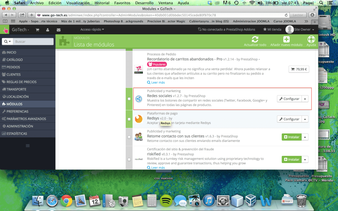Screen dimensions: 338x211
Task: Click the Redsys module logo
Action: (x=139, y=119)
